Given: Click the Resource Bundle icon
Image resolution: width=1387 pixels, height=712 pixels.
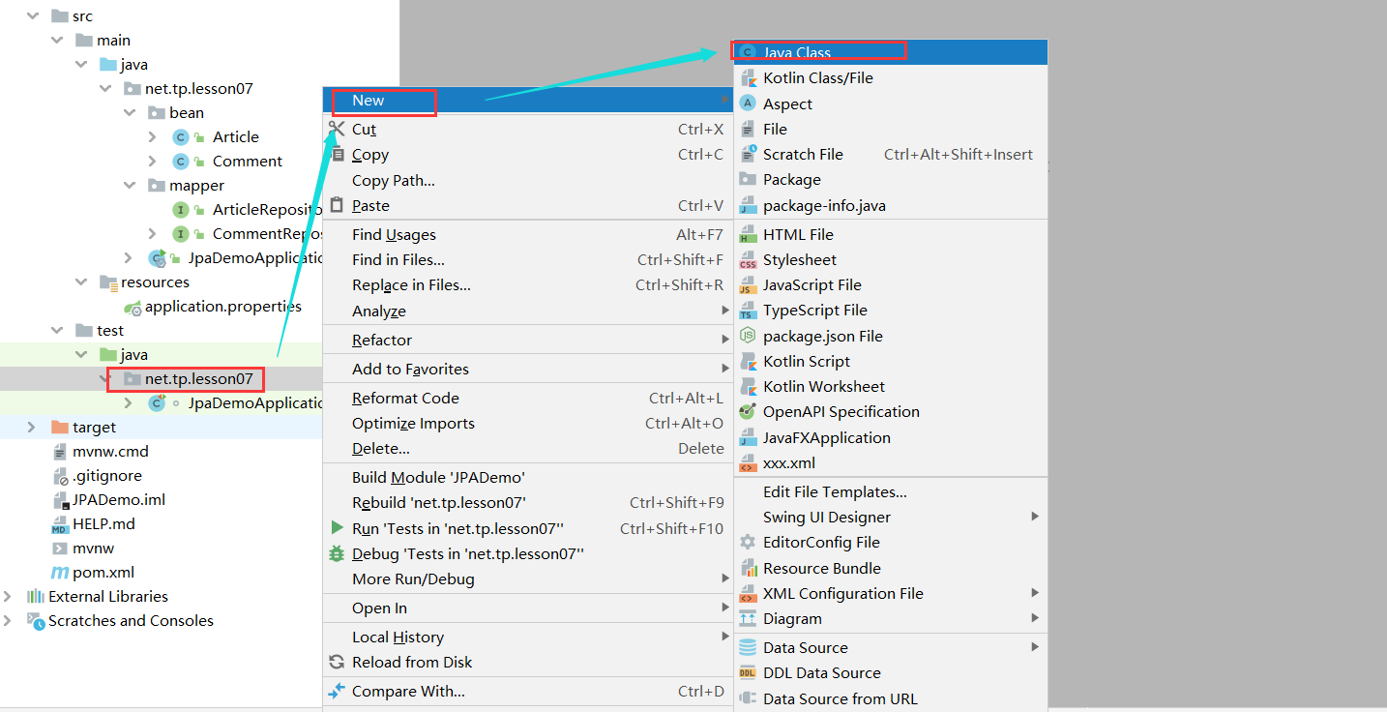Looking at the screenshot, I should [748, 568].
